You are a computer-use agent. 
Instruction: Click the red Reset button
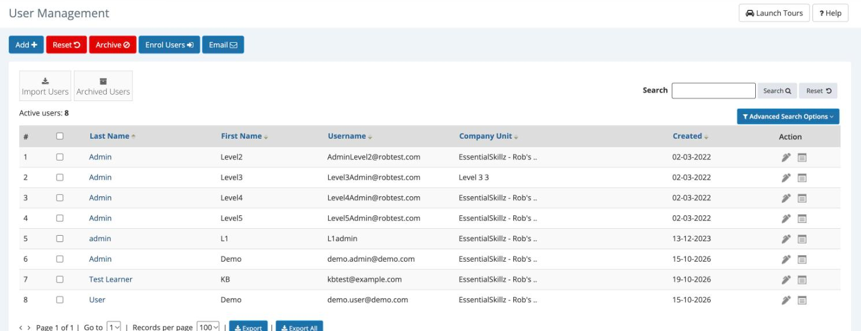point(66,45)
